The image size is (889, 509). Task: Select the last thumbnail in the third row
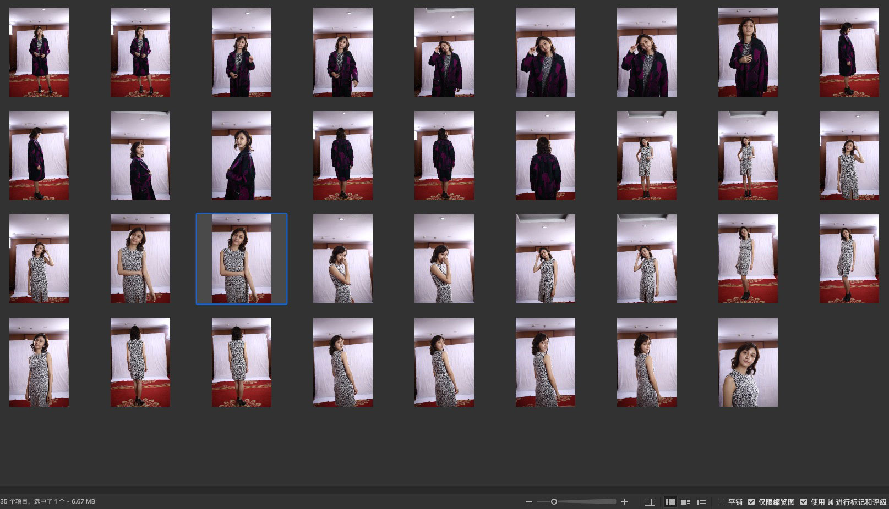(849, 259)
